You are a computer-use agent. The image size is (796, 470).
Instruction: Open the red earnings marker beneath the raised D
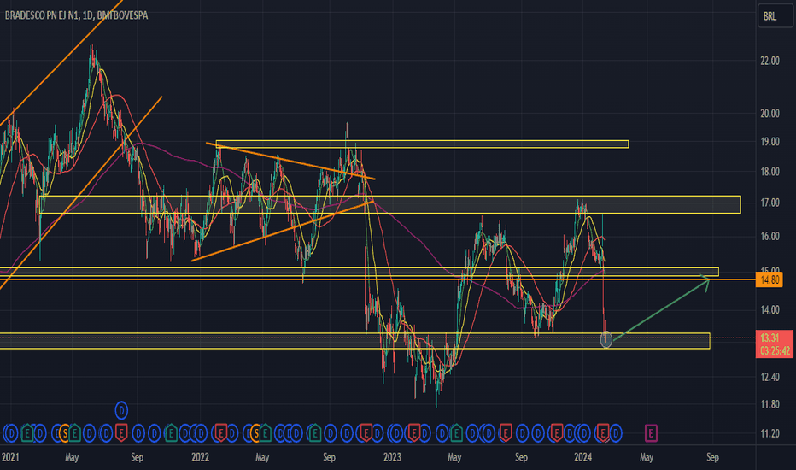pos(121,433)
